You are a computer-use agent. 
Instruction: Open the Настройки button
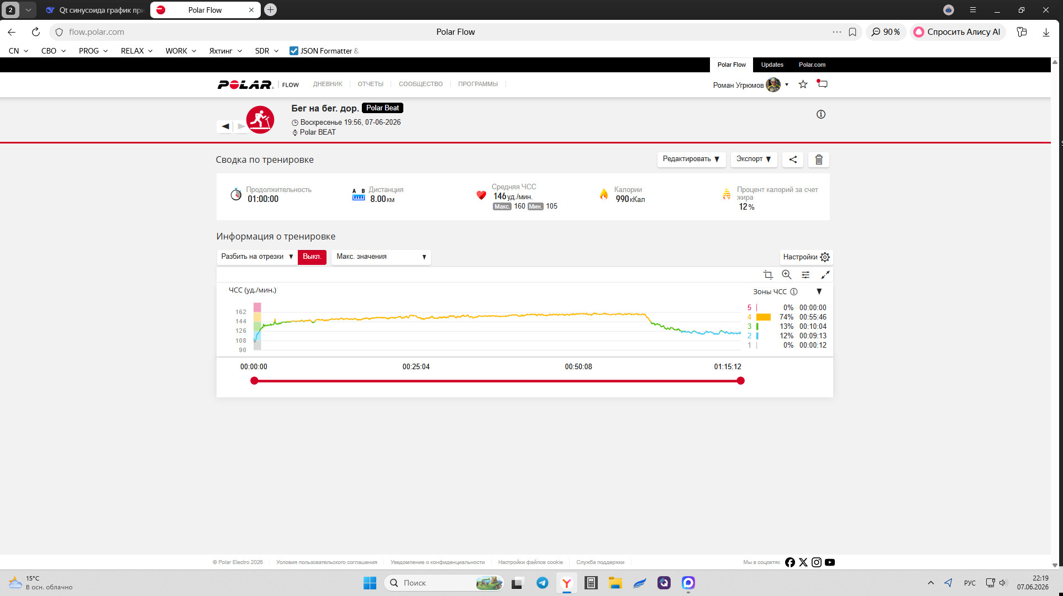806,257
